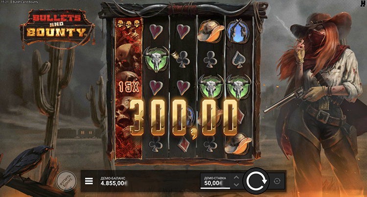This screenshot has width=367, height=197.
Task: Click the Hacksaw logo in the top corner
Action: [363, 3]
